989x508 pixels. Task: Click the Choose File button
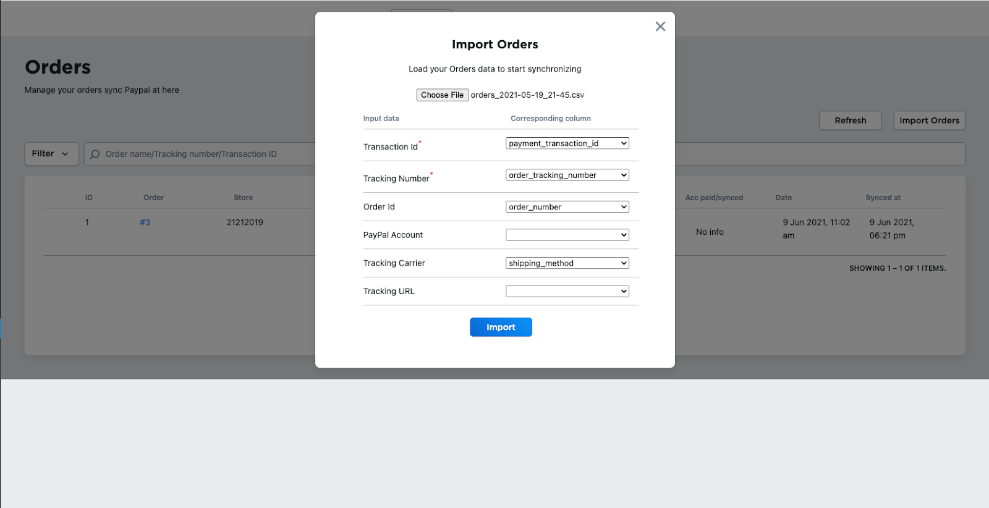tap(442, 95)
